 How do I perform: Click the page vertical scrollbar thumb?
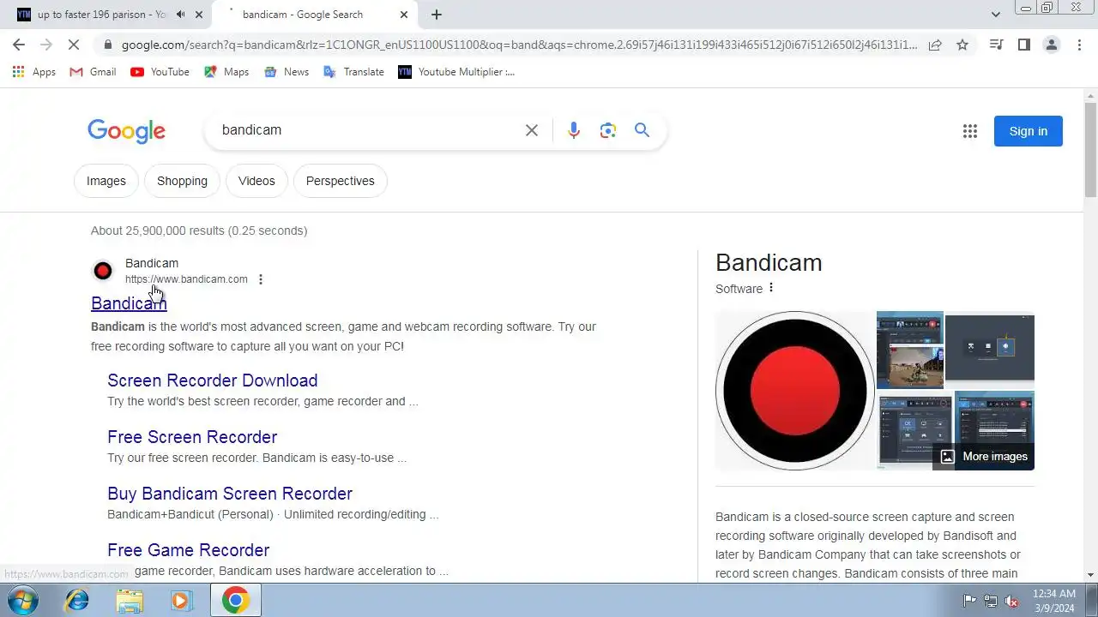tap(1091, 150)
